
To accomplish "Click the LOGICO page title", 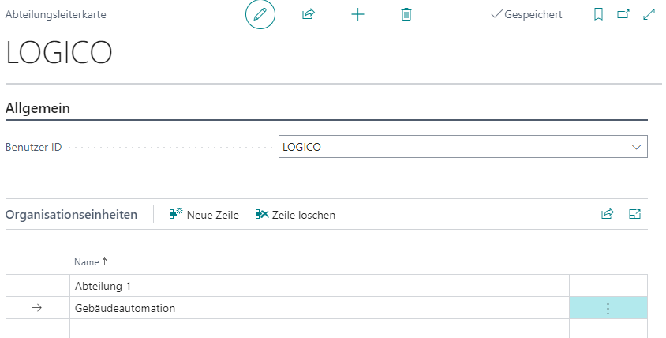I will point(59,53).
